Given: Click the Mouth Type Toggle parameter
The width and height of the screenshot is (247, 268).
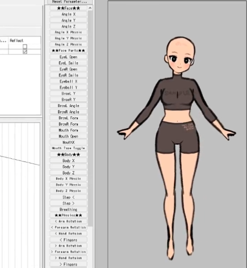Looking at the screenshot, I should coord(68,148).
